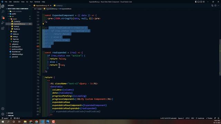Collapse the pages folder
Viewport: 221px width, 124px height.
(15, 19)
